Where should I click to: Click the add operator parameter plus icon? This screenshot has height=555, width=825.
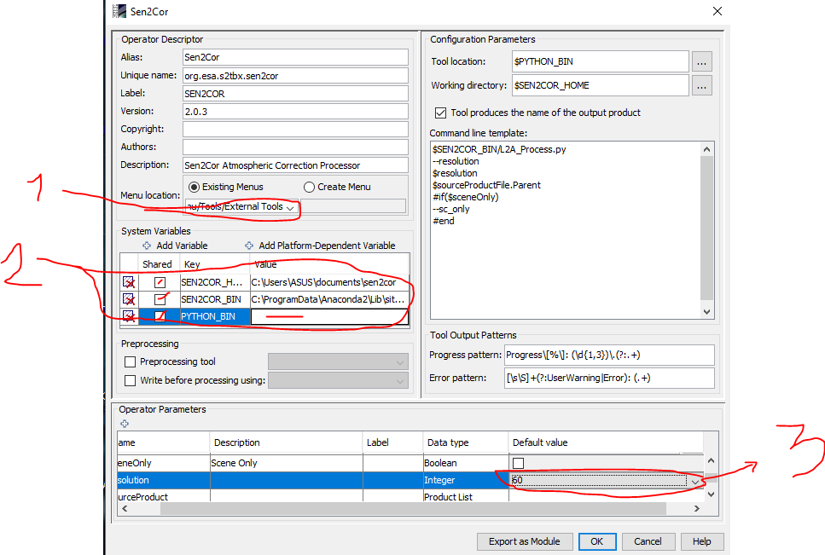tap(125, 424)
